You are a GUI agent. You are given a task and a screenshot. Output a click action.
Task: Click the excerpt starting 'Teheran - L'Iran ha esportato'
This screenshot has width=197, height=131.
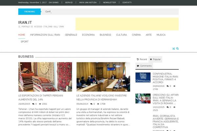pyautogui.click(x=45, y=117)
